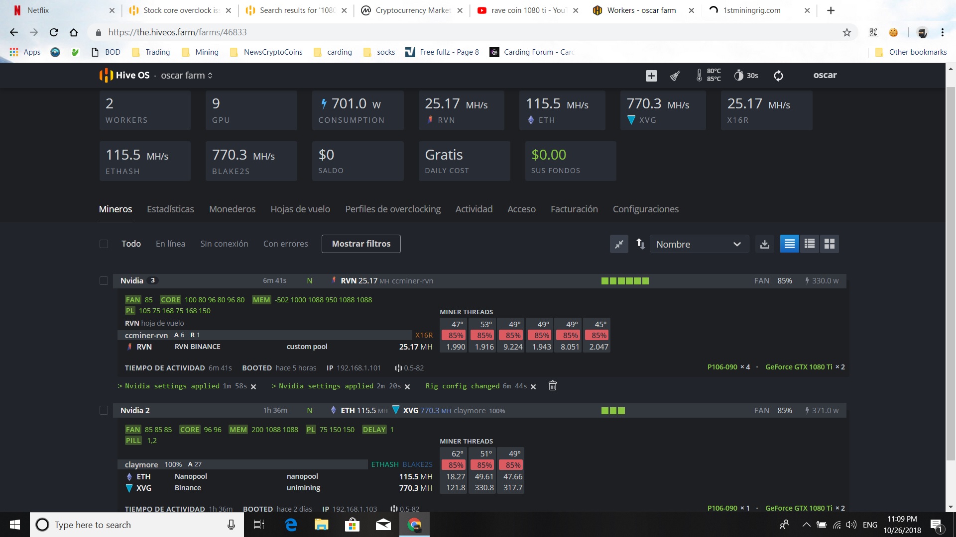Open the Nombre sort dropdown
956x537 pixels.
coord(699,244)
